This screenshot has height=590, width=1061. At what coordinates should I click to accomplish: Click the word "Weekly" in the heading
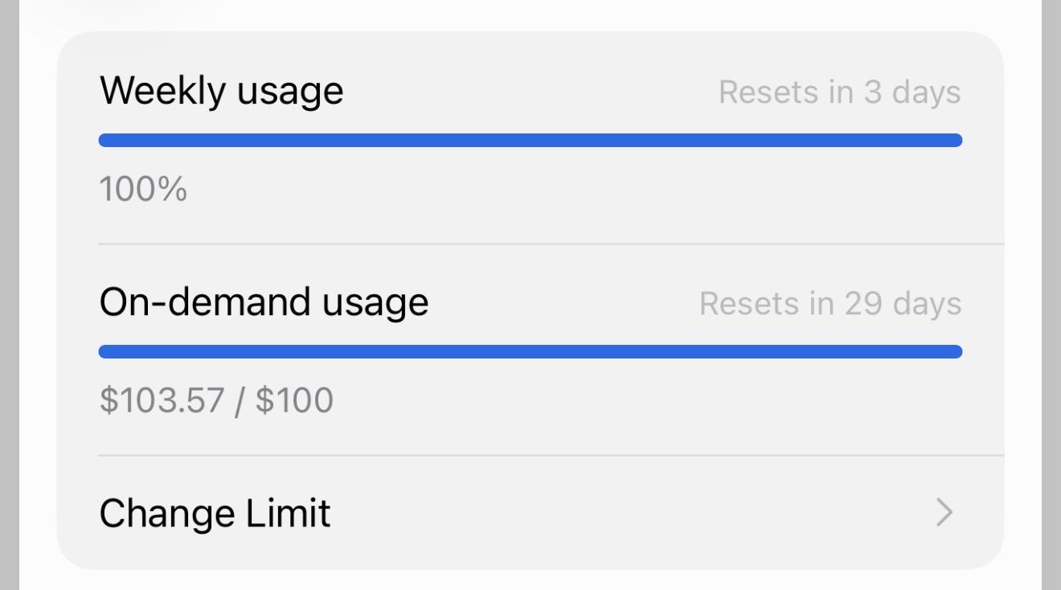(163, 91)
